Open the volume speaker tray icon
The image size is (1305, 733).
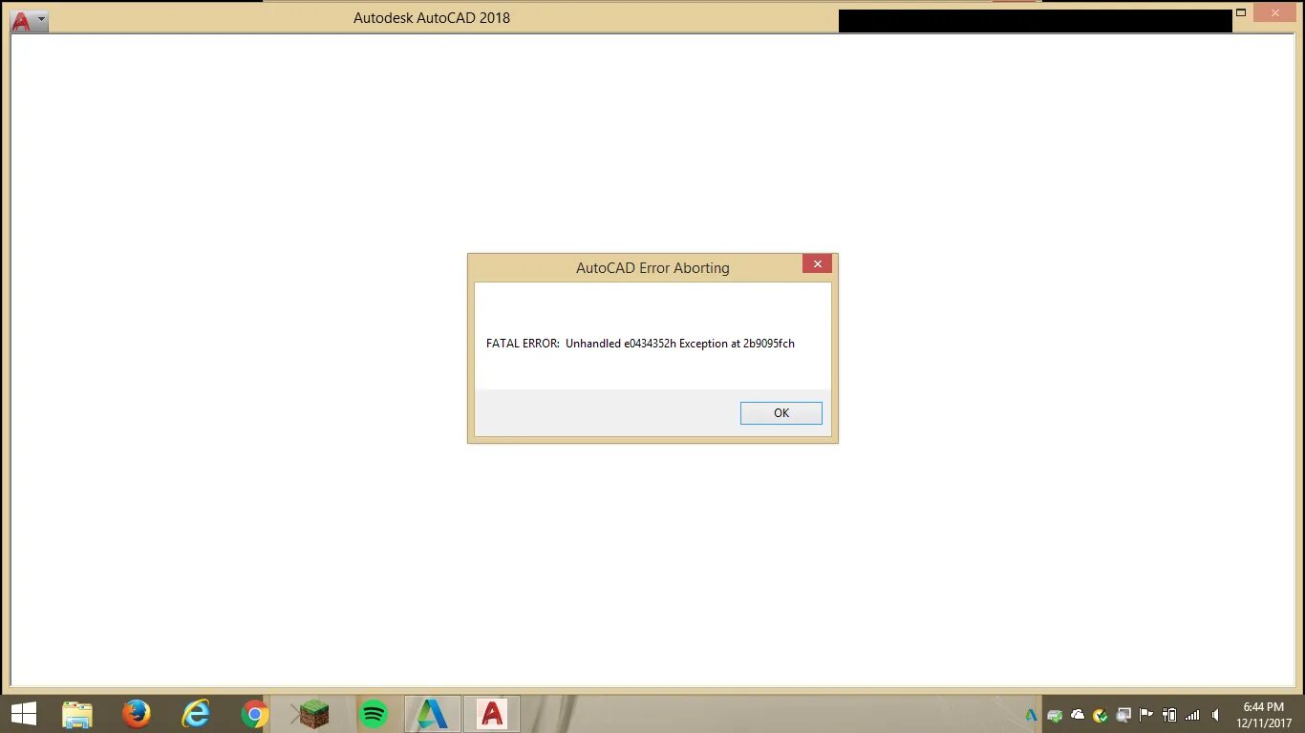pyautogui.click(x=1215, y=715)
